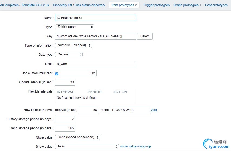This screenshot has height=151, width=231.
Task: Focus the Units input field
Action: pos(96,64)
